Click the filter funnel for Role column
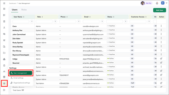169x95 pixels. coord(55,21)
